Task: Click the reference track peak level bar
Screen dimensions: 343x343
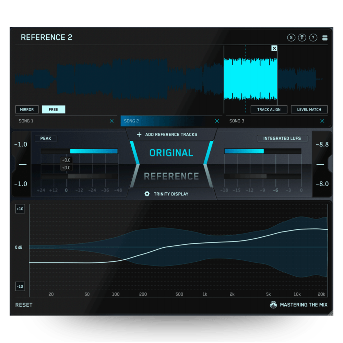Action: tap(80, 176)
